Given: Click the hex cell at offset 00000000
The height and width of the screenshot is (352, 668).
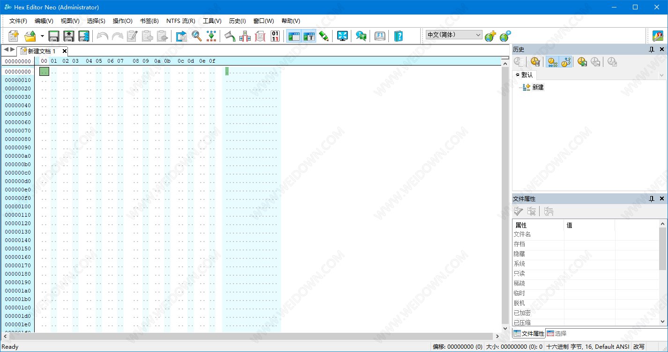Looking at the screenshot, I should (x=44, y=71).
